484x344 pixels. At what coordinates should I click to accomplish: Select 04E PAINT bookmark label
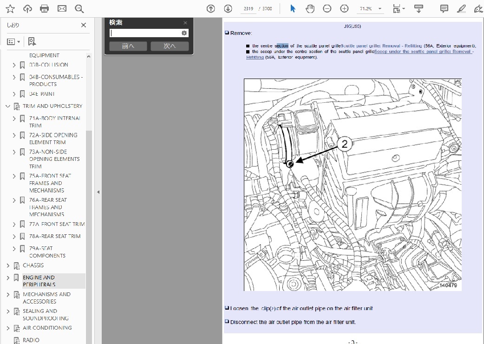tap(42, 94)
